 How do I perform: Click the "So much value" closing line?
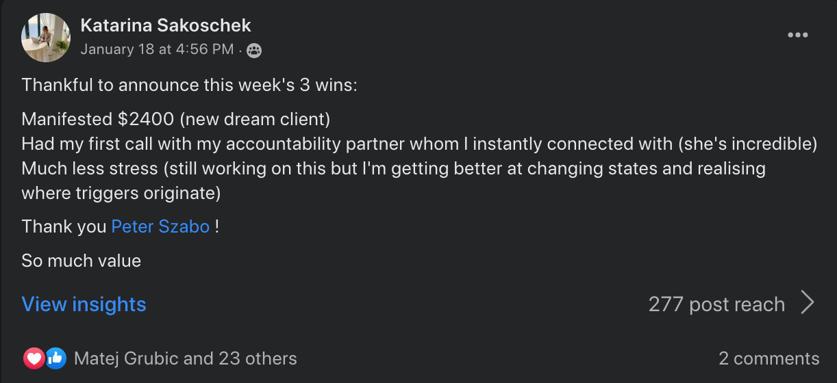click(81, 261)
